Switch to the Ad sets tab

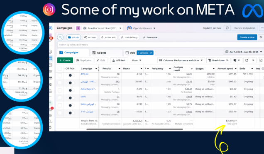pyautogui.click(x=99, y=53)
